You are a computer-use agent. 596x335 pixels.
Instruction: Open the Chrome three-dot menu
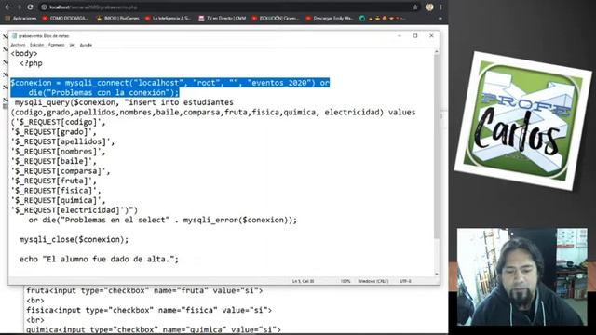[x=440, y=7]
